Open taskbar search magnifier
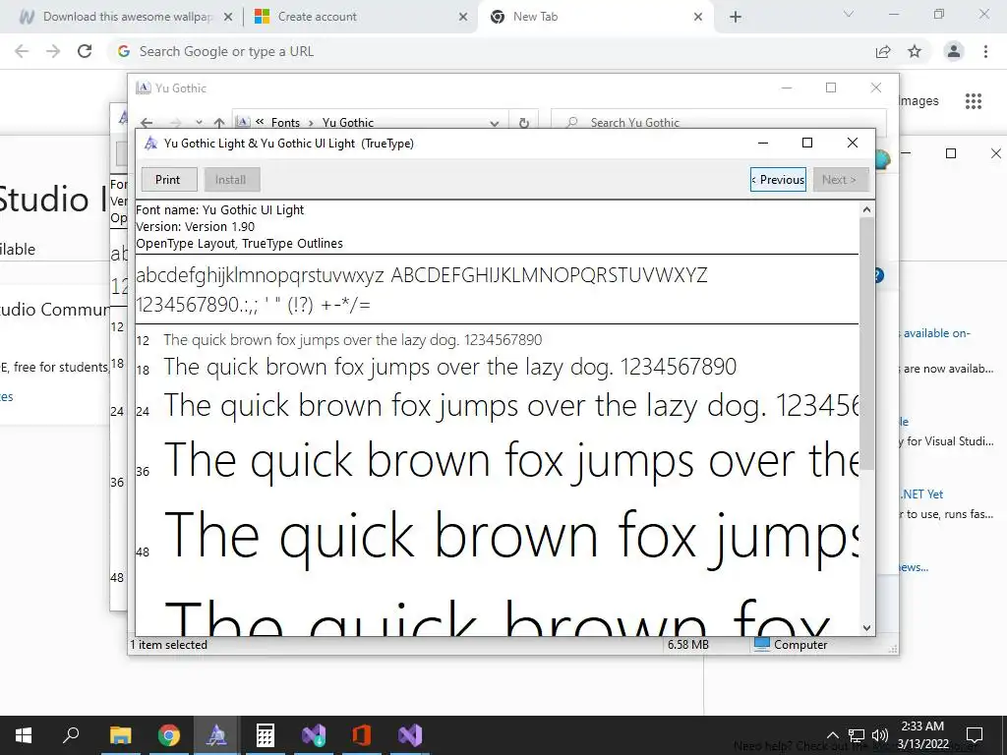1007x755 pixels. [71, 735]
